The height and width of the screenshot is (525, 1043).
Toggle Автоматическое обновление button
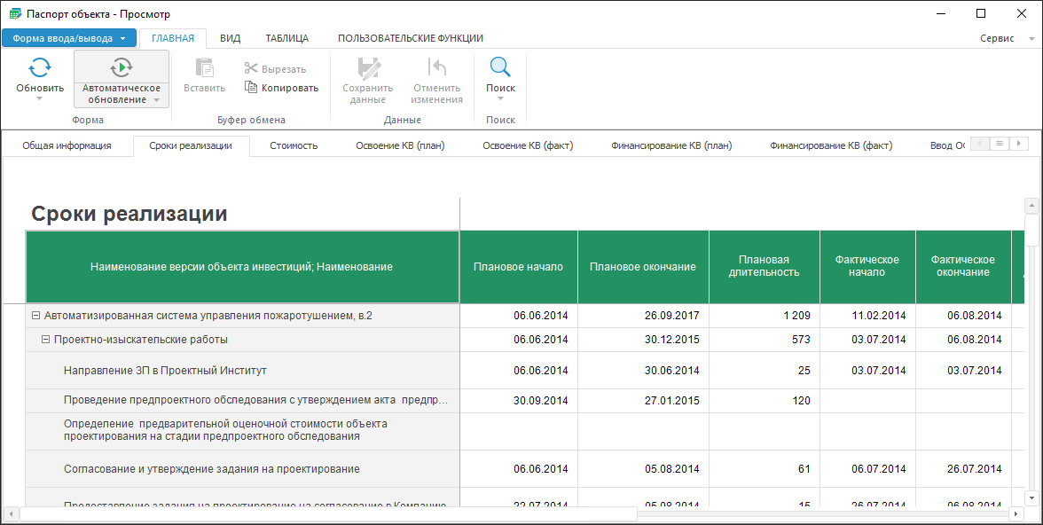pos(122,68)
